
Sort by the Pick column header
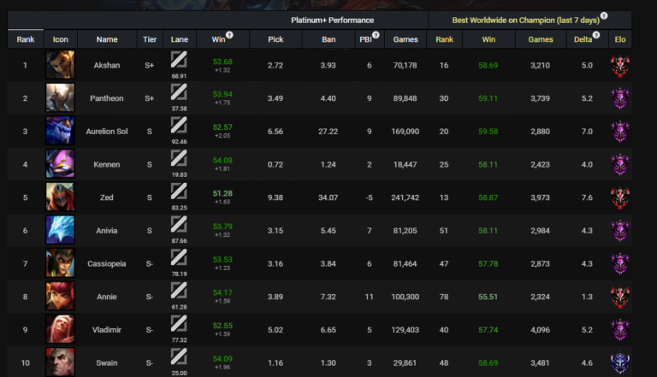coord(275,39)
